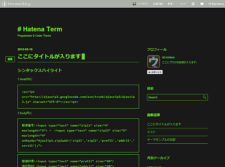Open the ここにタイトルが入ります entry title heading
This screenshot has height=167, width=225.
(49, 56)
